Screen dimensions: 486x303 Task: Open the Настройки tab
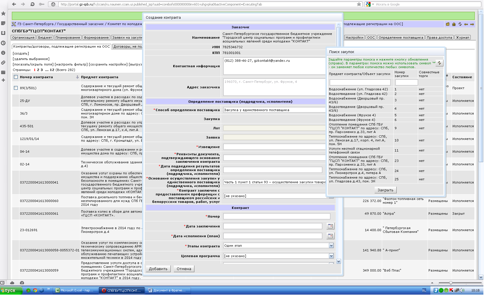(354, 38)
